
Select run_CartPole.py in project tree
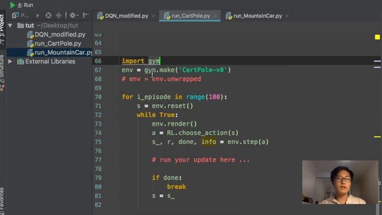pyautogui.click(x=58, y=44)
